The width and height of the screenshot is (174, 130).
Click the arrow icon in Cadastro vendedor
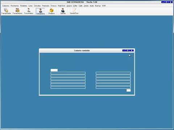point(129,55)
